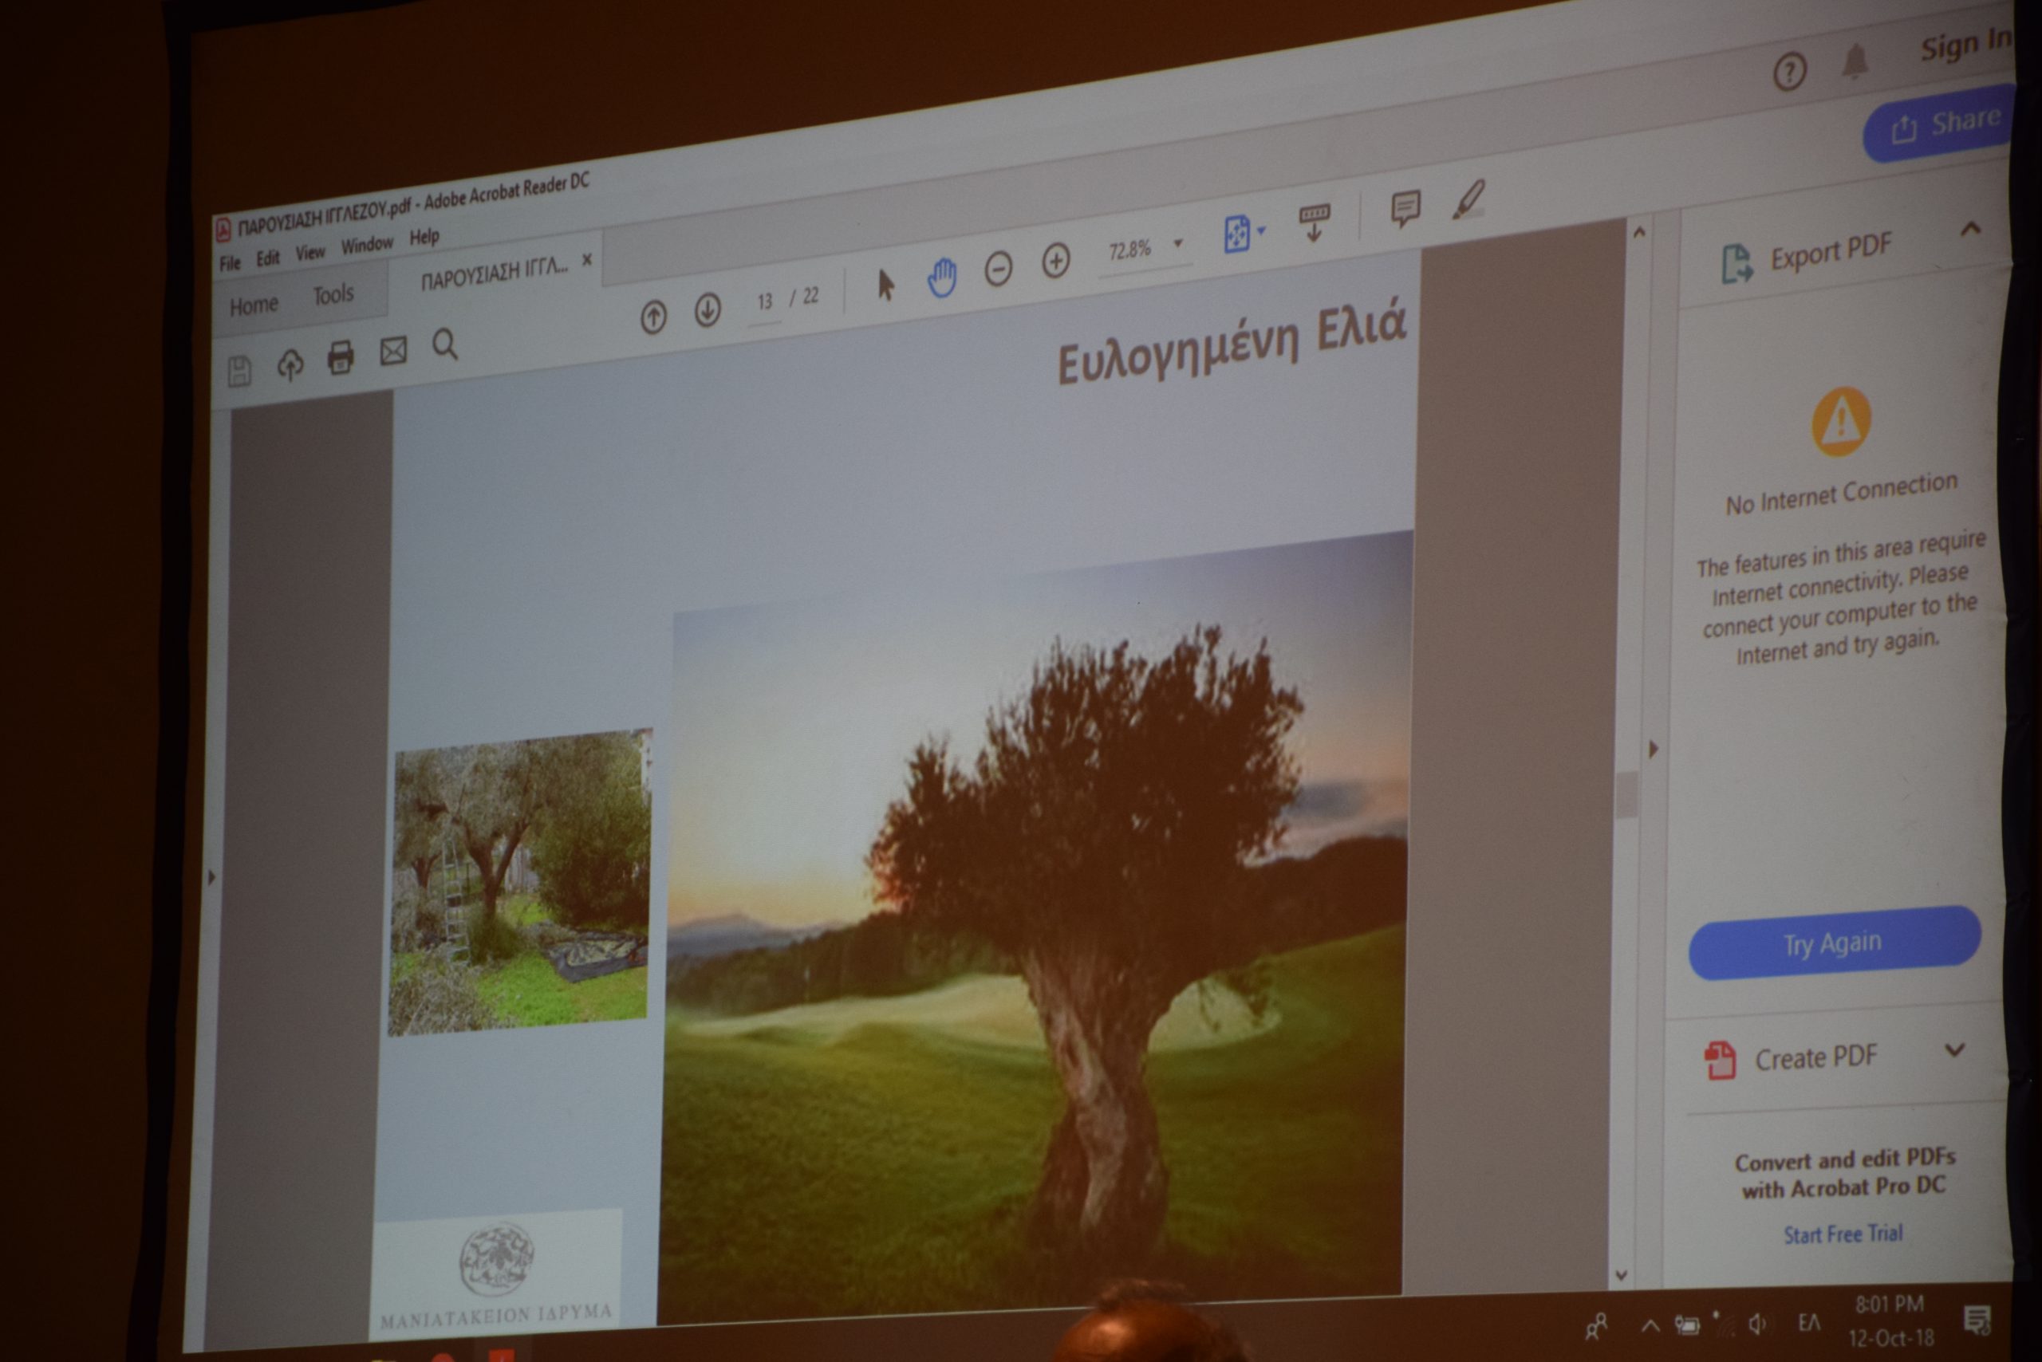Click the Sign In link
This screenshot has height=1362, width=2042.
(1966, 43)
